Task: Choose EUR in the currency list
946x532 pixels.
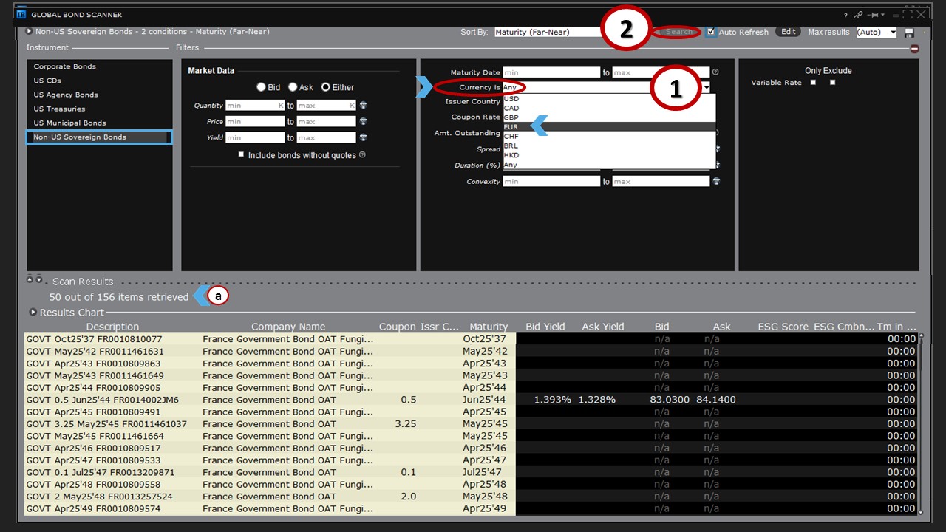Action: click(x=511, y=127)
